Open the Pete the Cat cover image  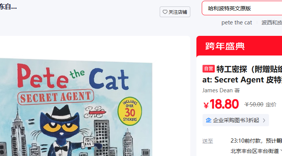point(76,107)
